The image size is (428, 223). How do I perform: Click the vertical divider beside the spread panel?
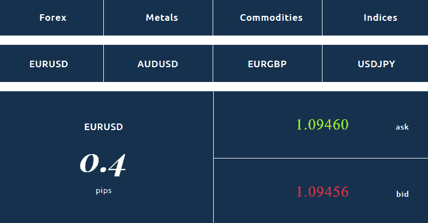point(214,157)
